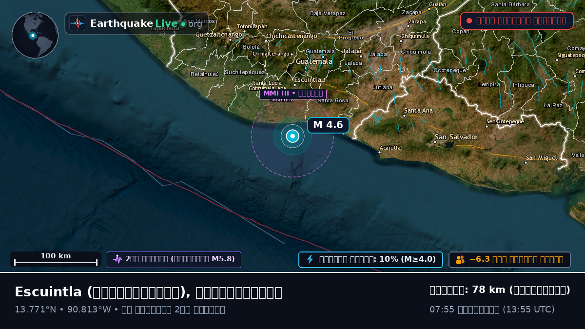The image size is (585, 329).
Task: Click the red dot in the top-right badge
Action: (x=469, y=21)
